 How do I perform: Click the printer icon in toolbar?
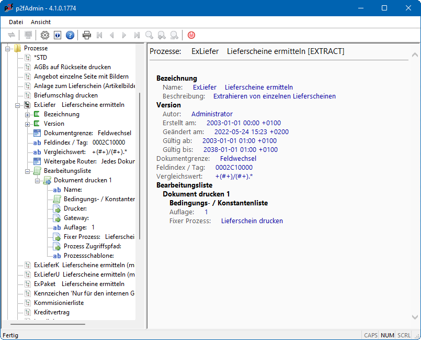[x=87, y=35]
